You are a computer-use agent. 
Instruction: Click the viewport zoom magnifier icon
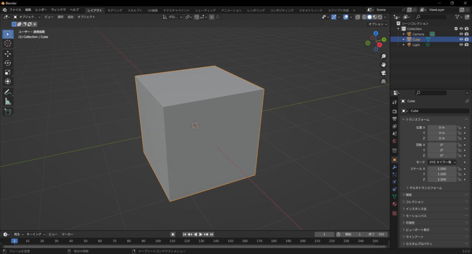coord(384,56)
